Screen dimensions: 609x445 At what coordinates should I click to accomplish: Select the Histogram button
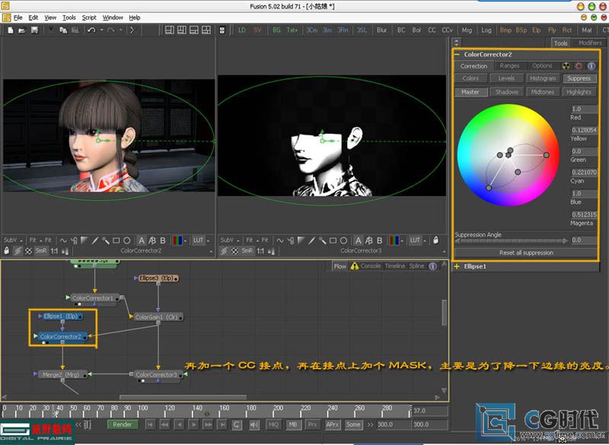(x=543, y=78)
